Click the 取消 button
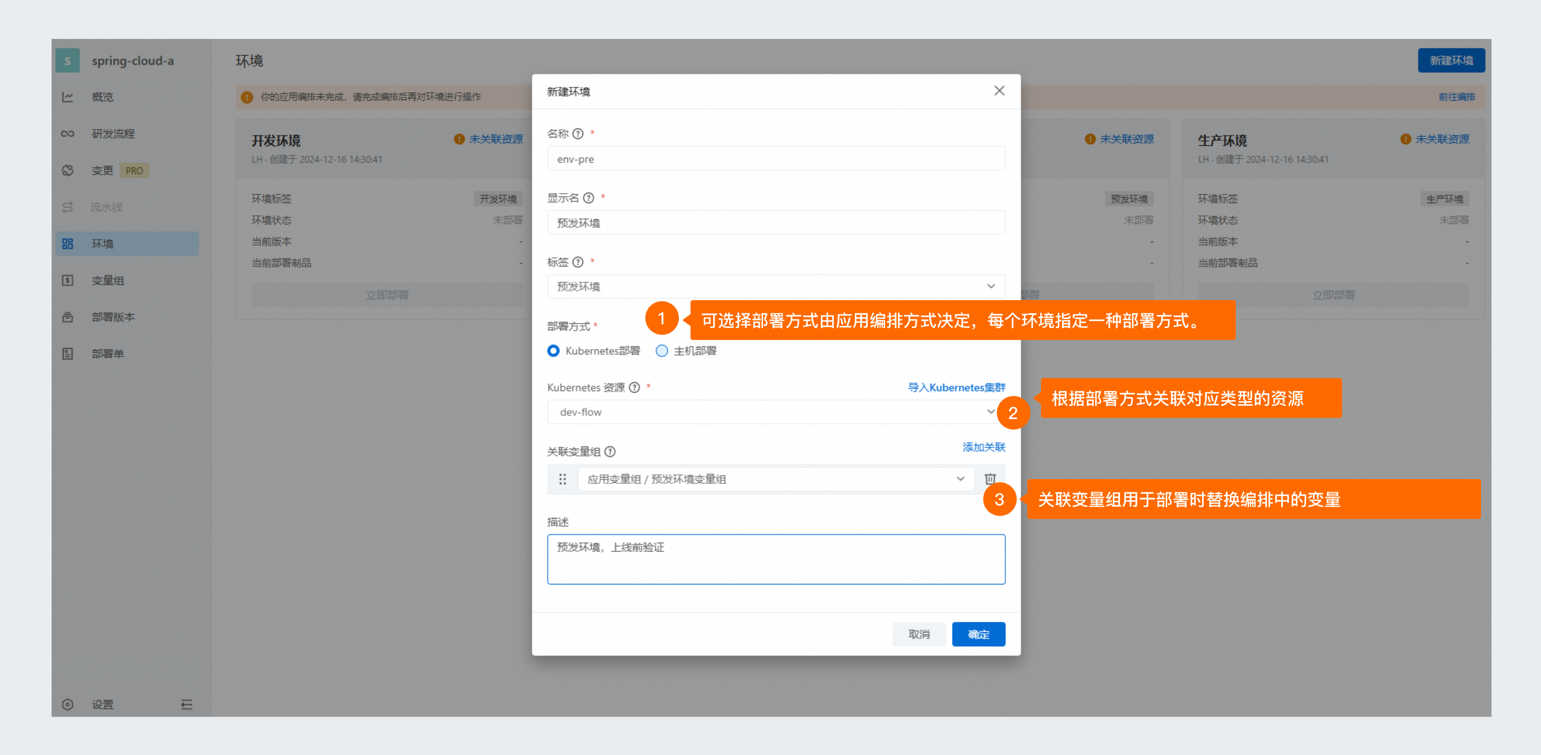 [x=919, y=634]
